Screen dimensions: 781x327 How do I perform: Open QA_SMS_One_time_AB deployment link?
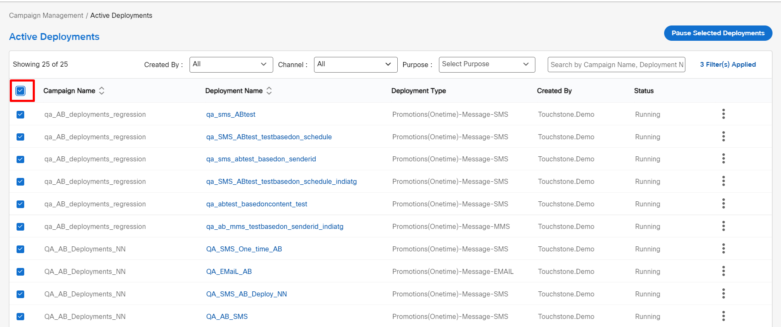pyautogui.click(x=244, y=249)
